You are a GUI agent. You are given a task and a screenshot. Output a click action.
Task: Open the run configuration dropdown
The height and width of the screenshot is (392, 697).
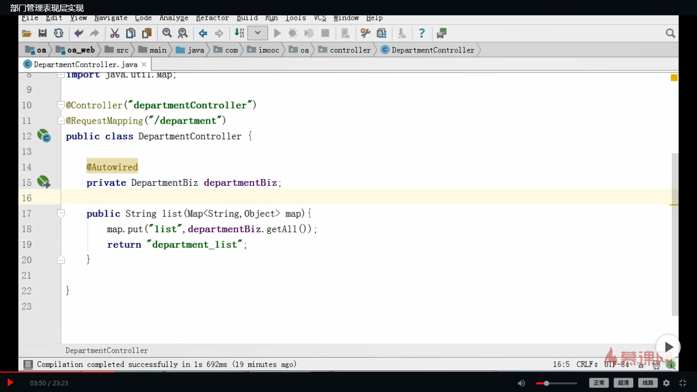(258, 33)
